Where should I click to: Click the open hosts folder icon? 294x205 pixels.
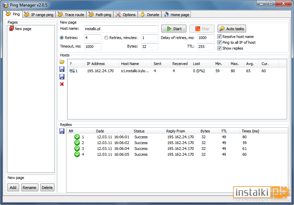[62, 62]
